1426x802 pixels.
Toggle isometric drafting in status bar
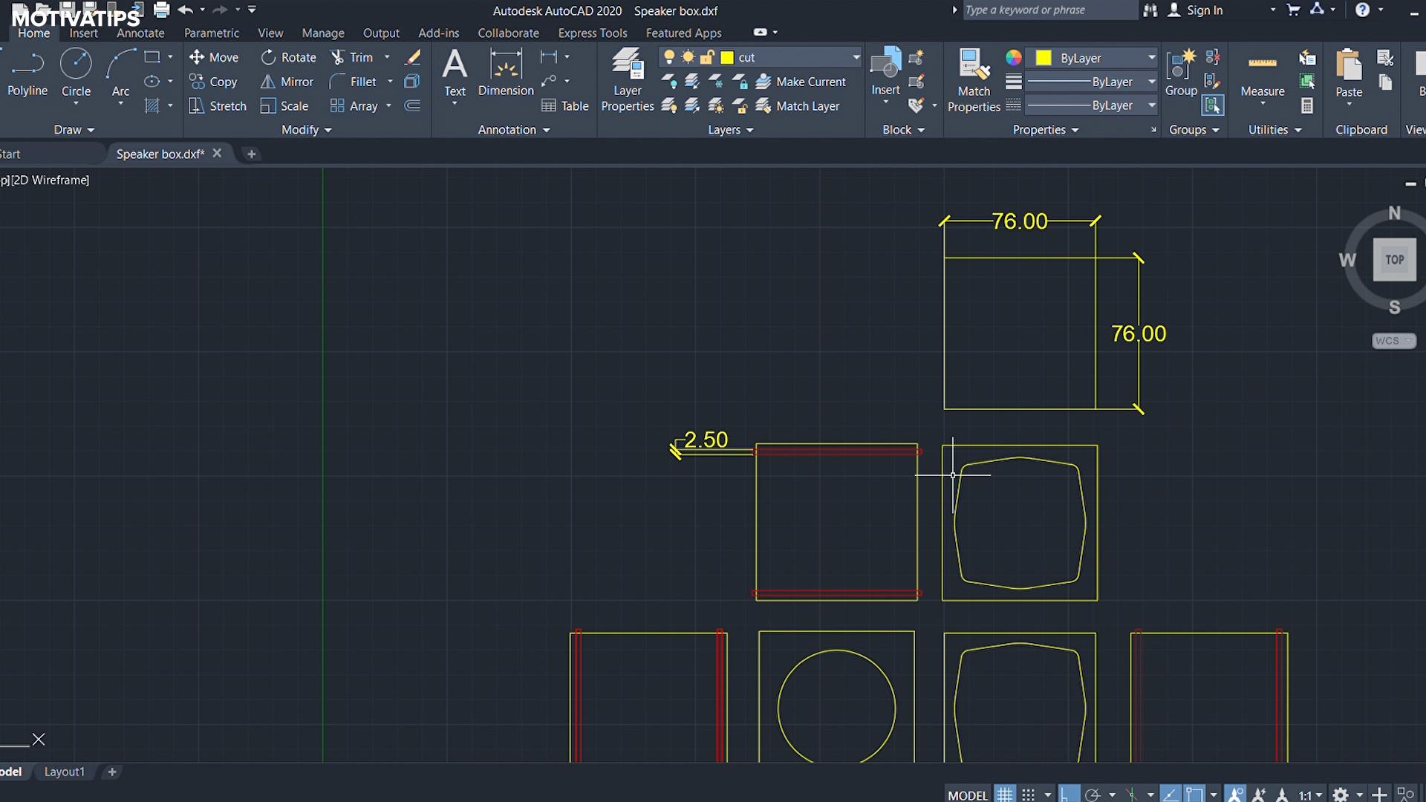click(1132, 795)
